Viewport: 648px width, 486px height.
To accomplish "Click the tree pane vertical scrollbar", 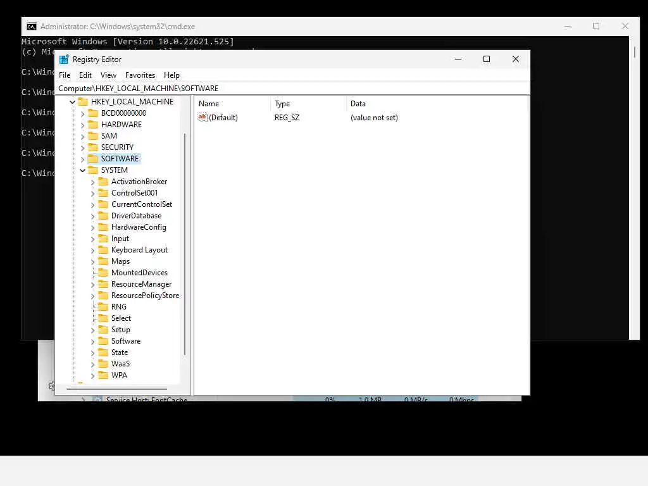I will pyautogui.click(x=185, y=244).
